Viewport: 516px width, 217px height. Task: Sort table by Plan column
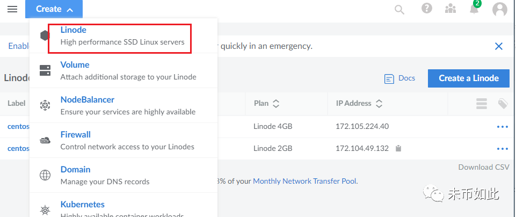point(267,104)
